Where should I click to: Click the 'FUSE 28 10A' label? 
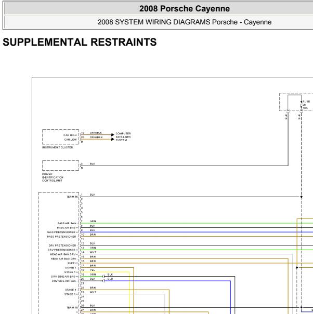click(306, 105)
